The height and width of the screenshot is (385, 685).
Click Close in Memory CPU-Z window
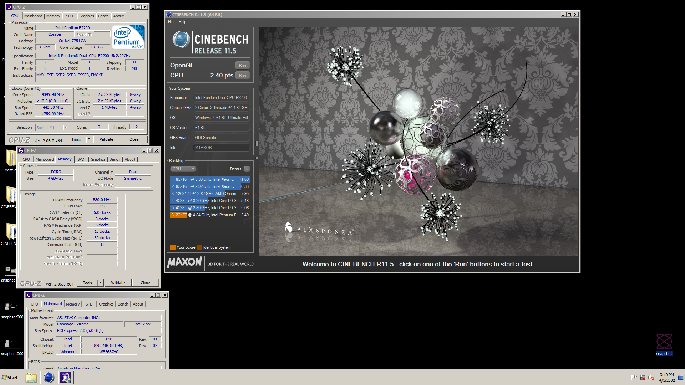[x=145, y=283]
